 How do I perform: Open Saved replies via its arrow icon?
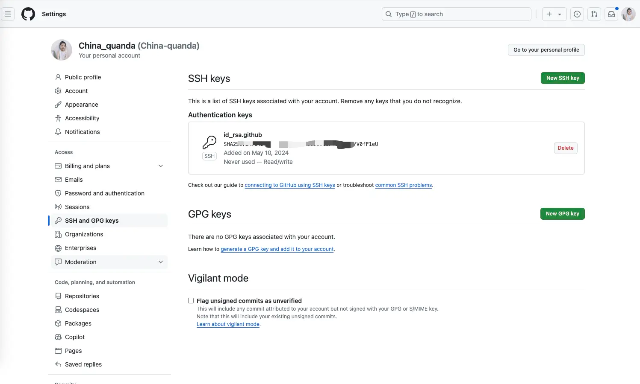(x=58, y=364)
